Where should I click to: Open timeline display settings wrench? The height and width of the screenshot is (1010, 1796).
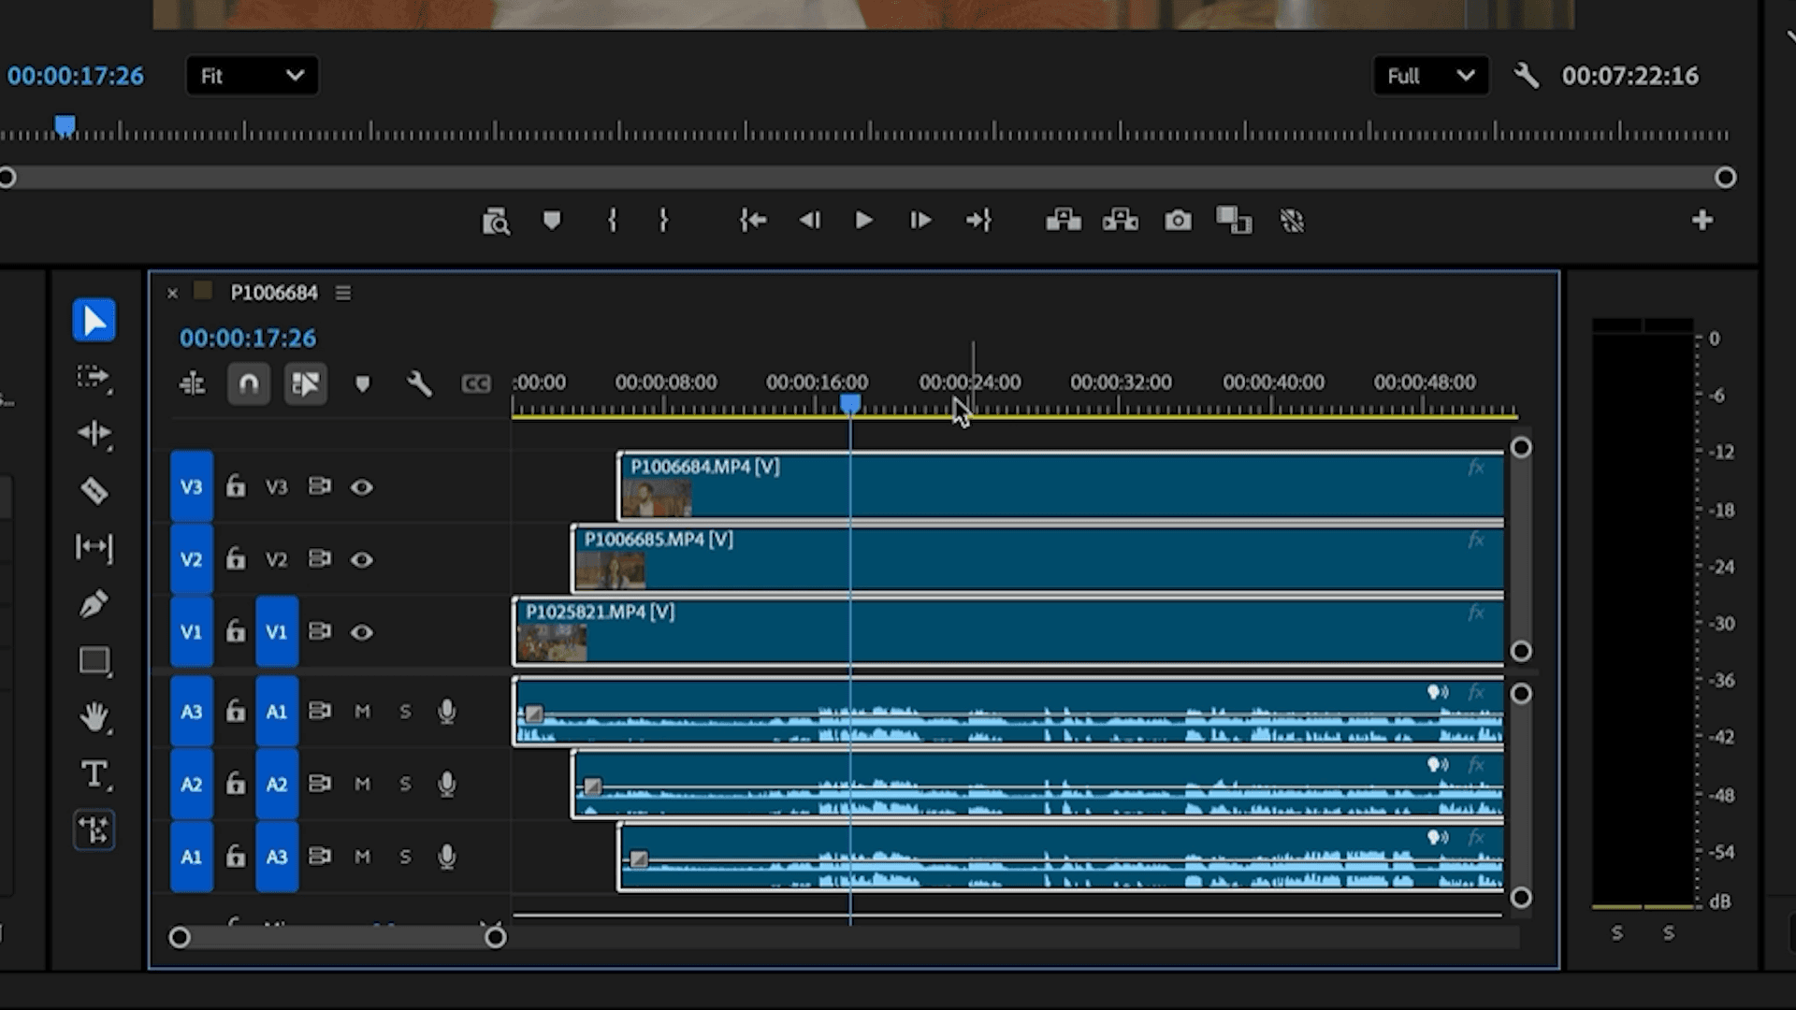(419, 383)
